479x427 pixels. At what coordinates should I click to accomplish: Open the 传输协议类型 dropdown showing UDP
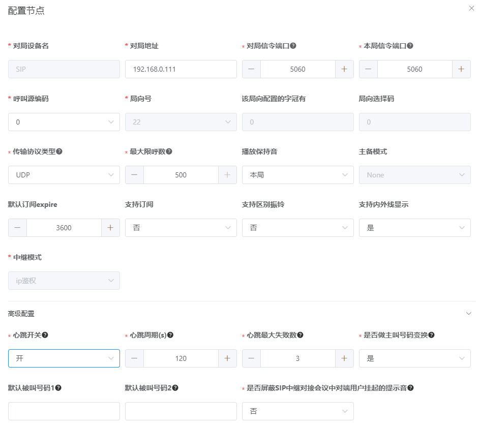pyautogui.click(x=64, y=175)
